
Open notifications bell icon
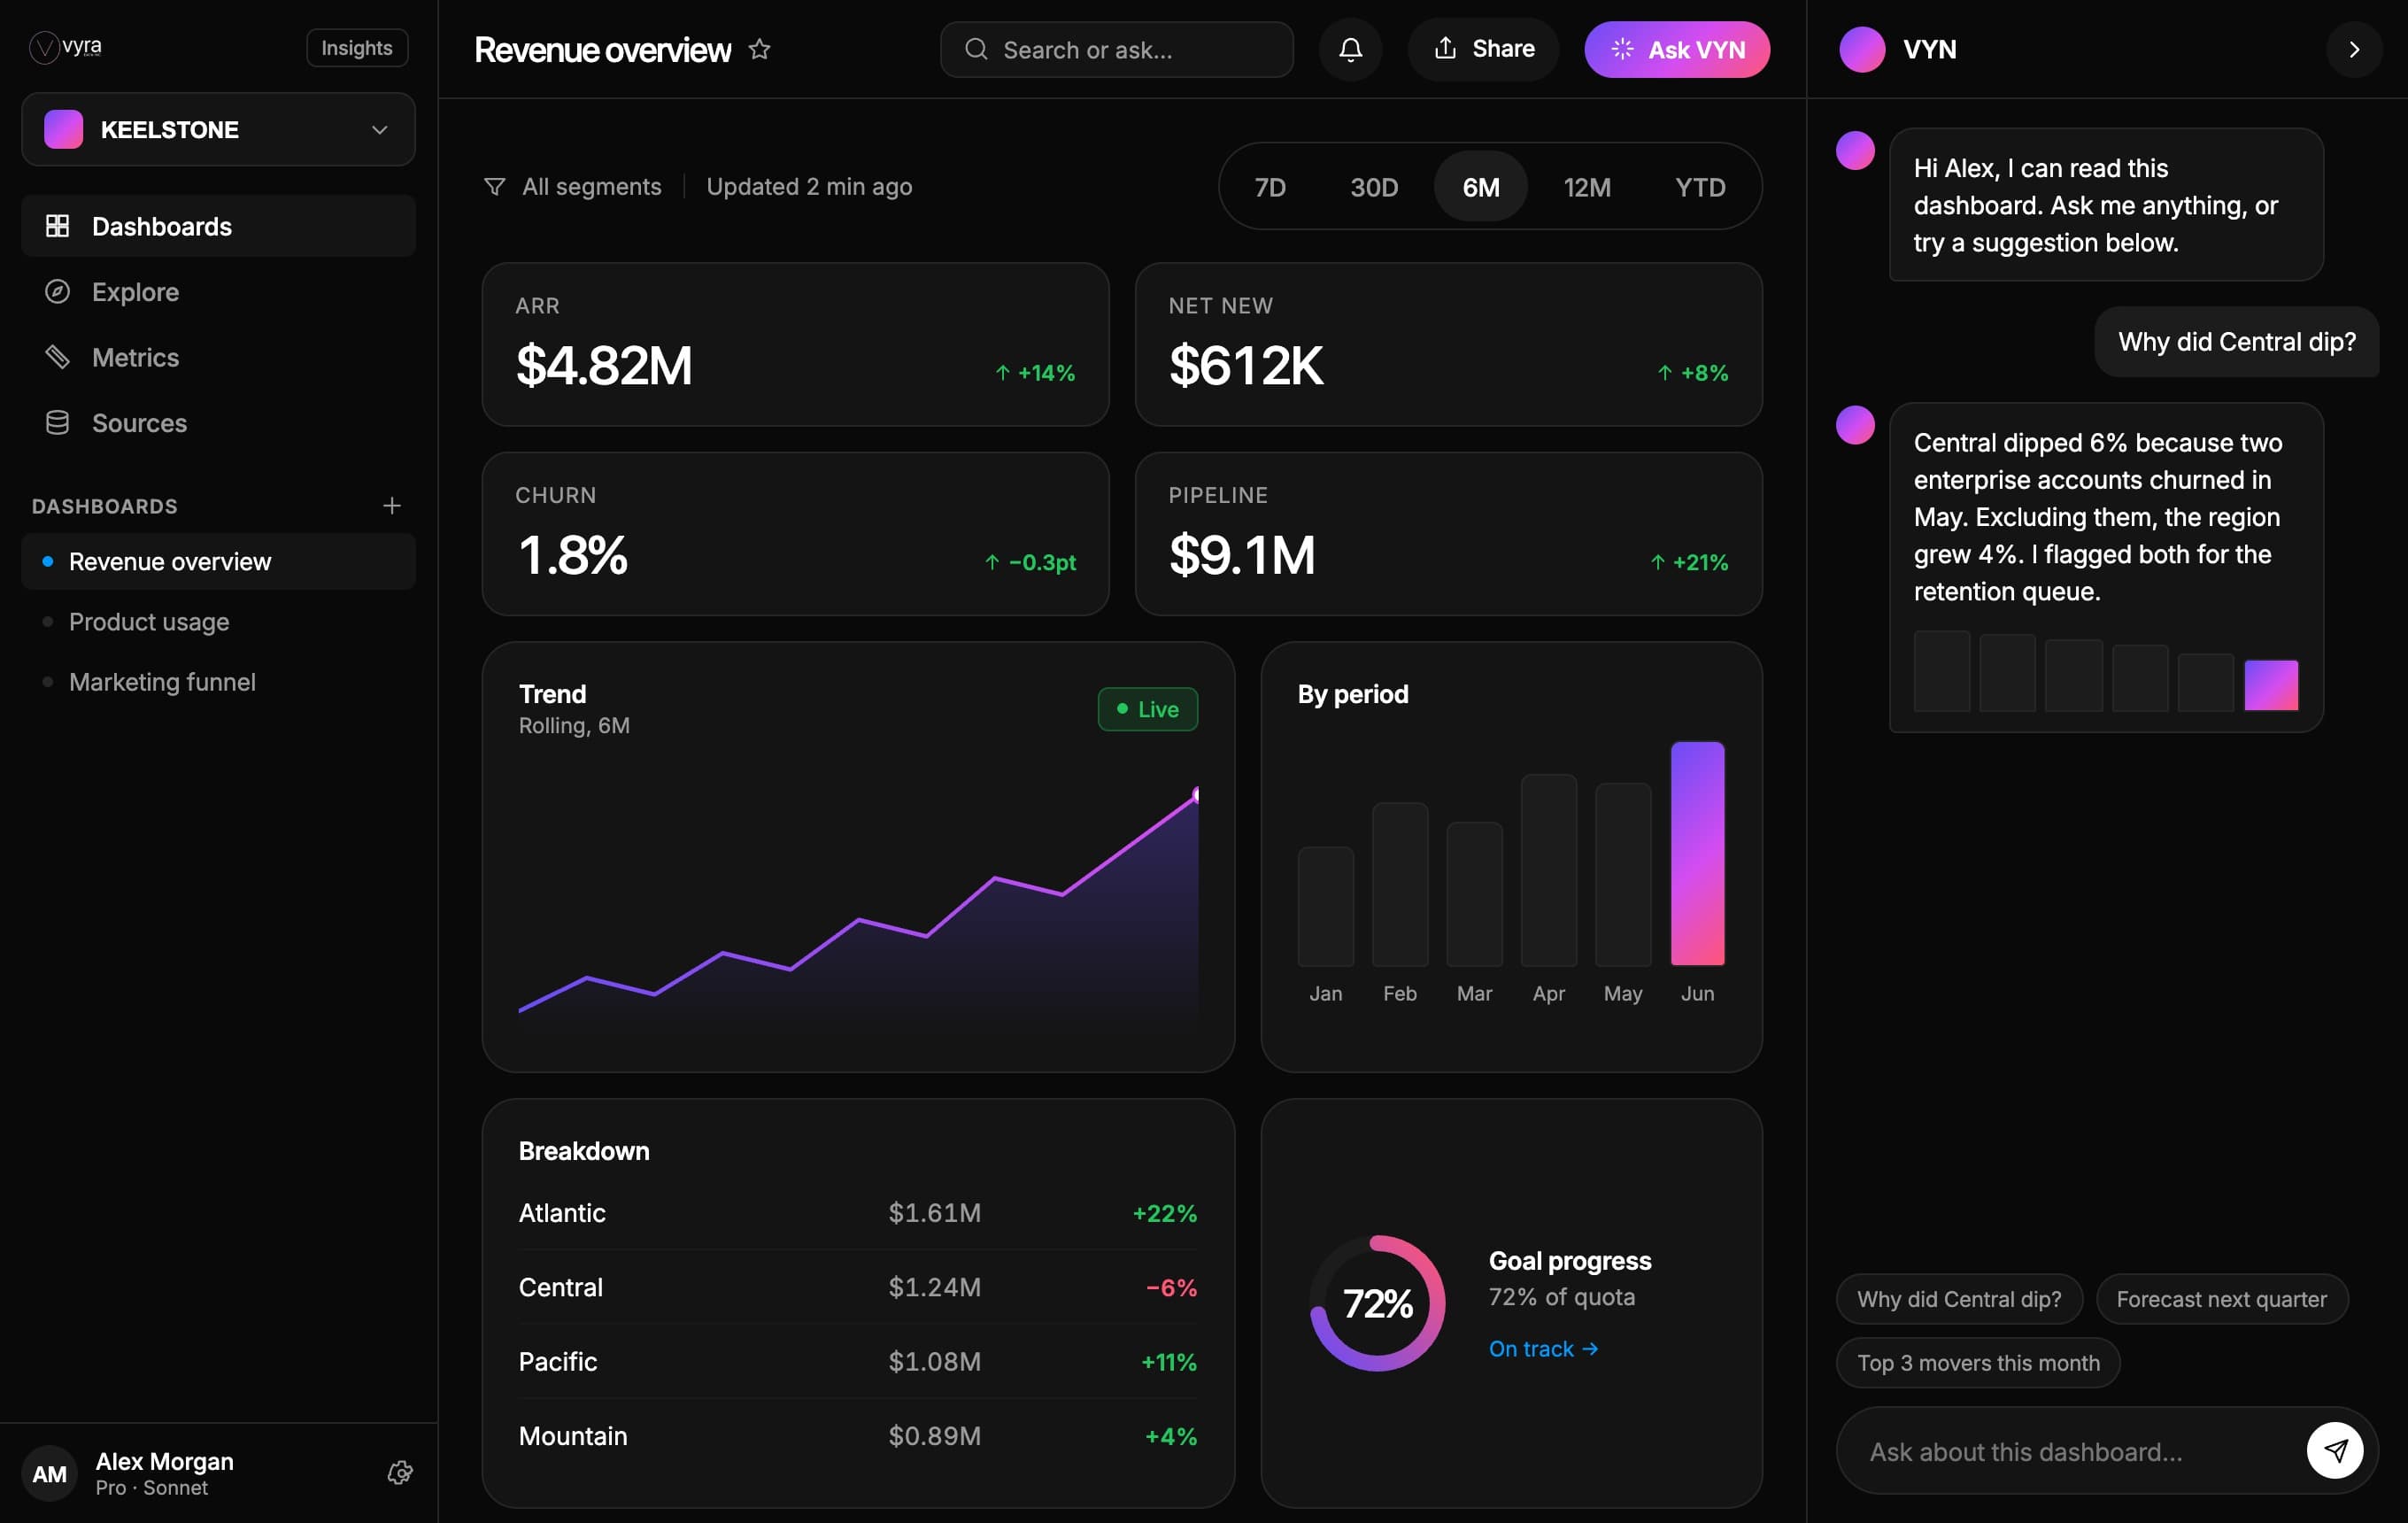(x=1350, y=49)
